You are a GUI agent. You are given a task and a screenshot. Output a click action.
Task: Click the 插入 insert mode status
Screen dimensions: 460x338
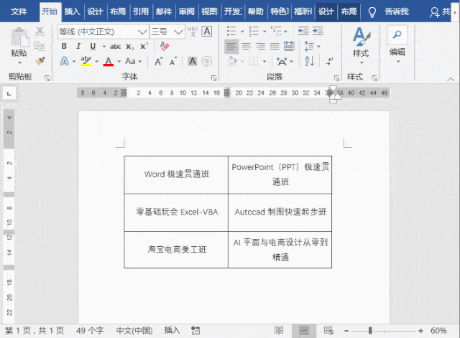coord(172,330)
